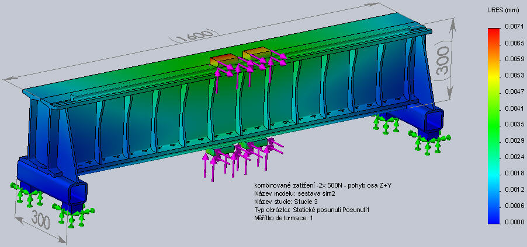Select the right orange load pad on beam top
The height and width of the screenshot is (247, 527).
pyautogui.click(x=256, y=56)
